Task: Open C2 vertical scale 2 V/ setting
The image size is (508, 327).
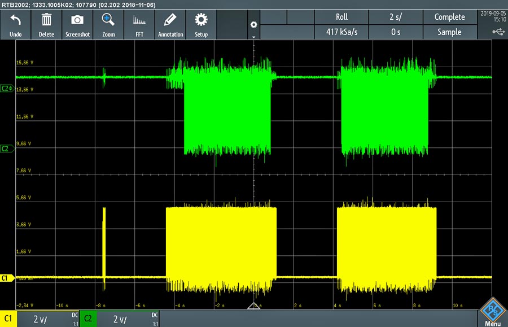Action: [128, 319]
